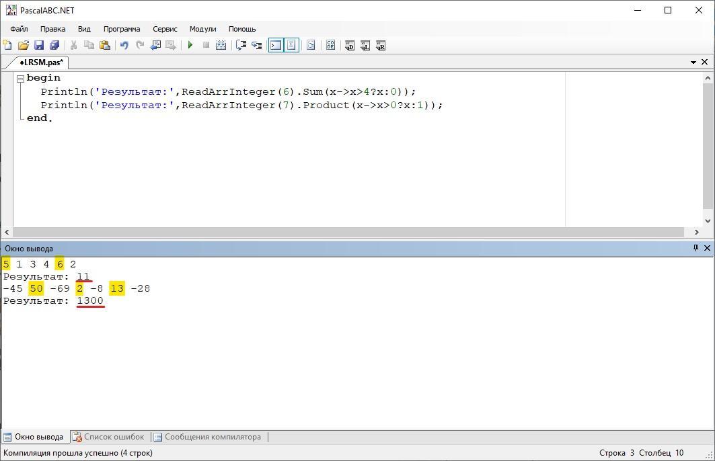
Task: Collapse the begin block in the editor
Action: coord(20,79)
